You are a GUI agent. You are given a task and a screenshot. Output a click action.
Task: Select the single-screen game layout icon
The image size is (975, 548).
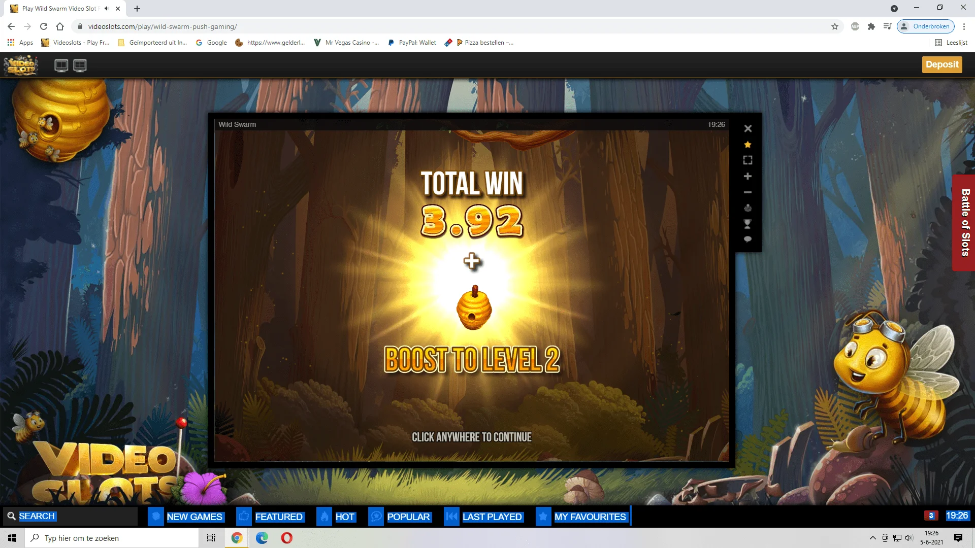[x=61, y=65]
